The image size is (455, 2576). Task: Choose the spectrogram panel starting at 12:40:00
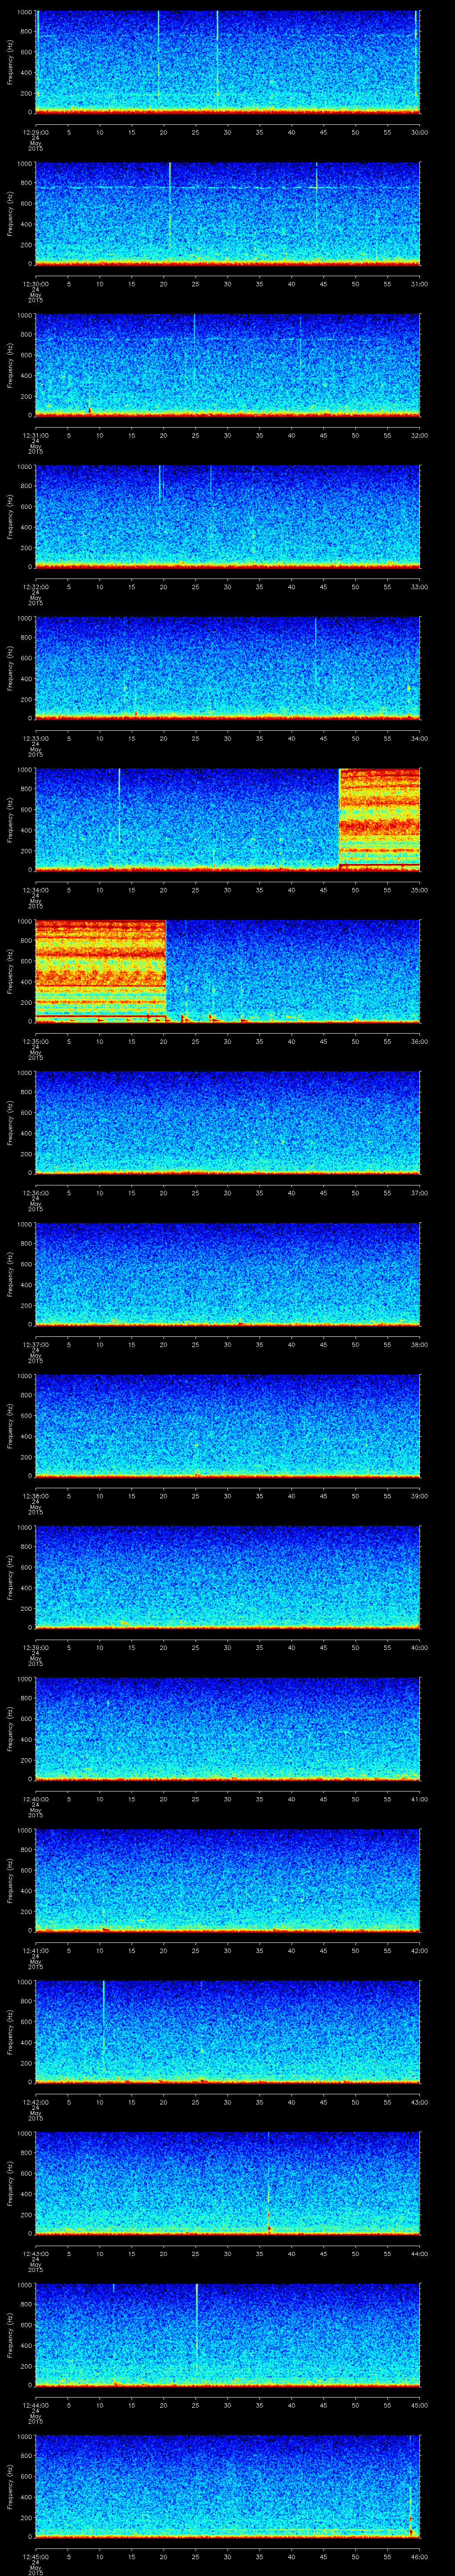click(227, 1728)
